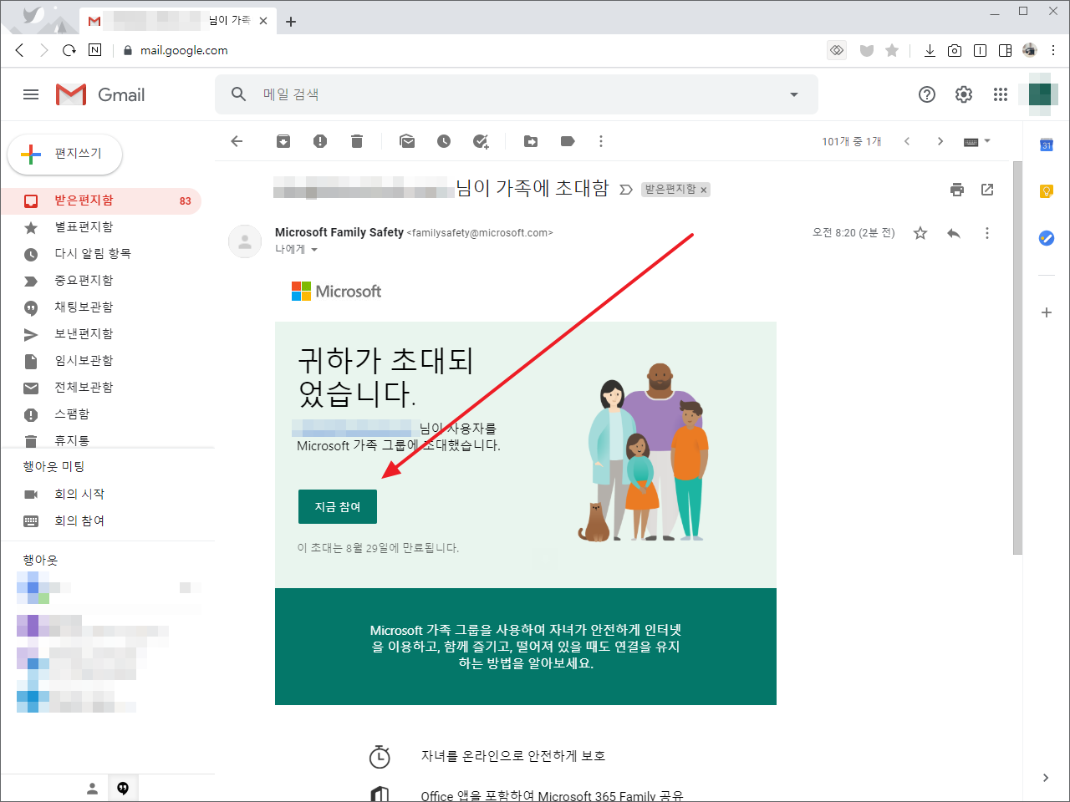Open Google account avatar
The height and width of the screenshot is (802, 1070).
1039,94
